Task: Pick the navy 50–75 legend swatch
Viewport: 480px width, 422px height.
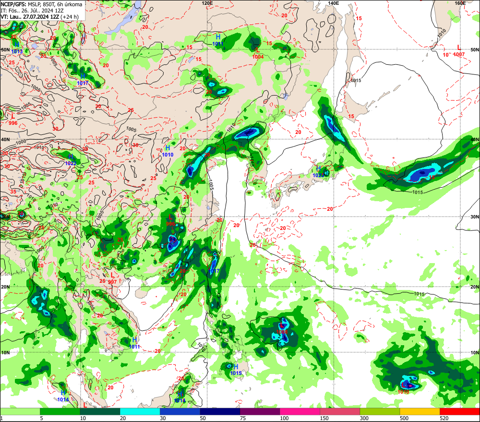Action: pos(220,411)
